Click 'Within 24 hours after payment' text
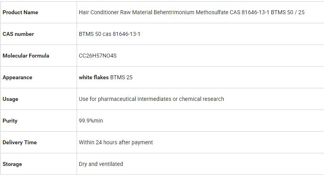This screenshot has width=324, height=175. (116, 142)
